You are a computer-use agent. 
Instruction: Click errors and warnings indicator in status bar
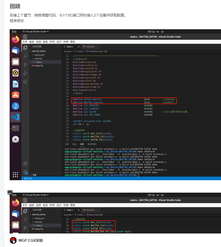[x=28, y=179]
